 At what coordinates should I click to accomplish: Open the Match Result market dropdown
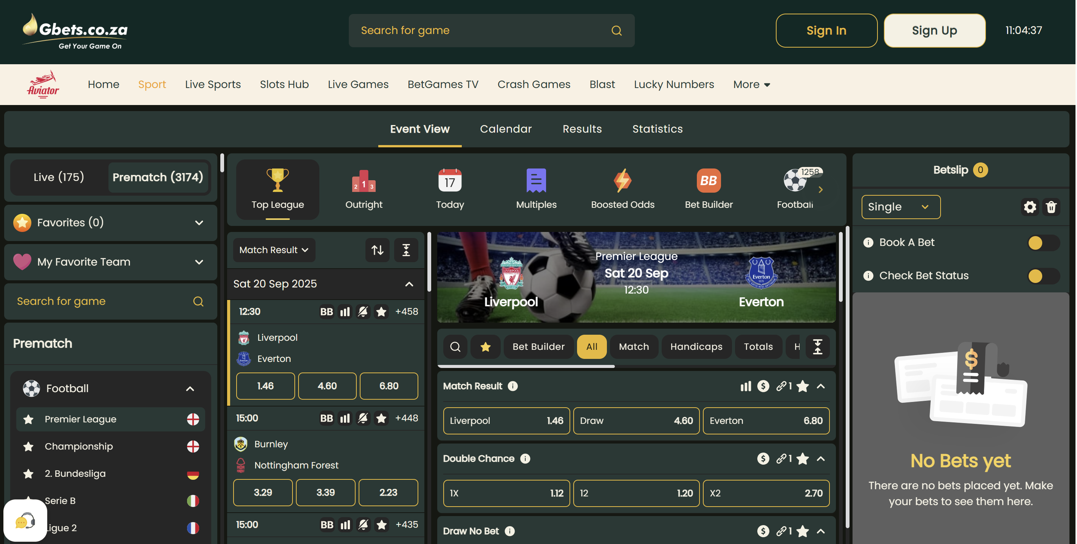tap(274, 250)
